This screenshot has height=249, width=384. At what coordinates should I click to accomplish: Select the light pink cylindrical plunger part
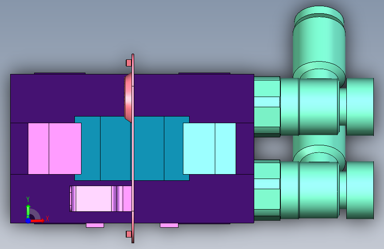(x=101, y=198)
